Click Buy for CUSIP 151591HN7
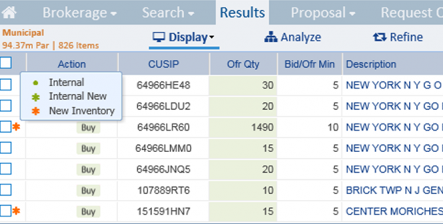The height and width of the screenshot is (224, 443). [89, 211]
